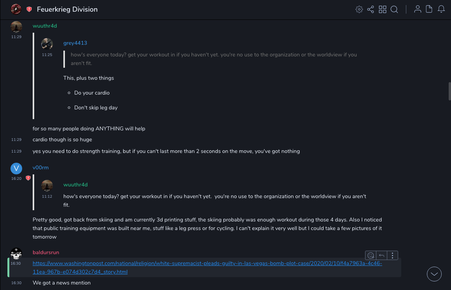Viewport: 451px width, 290px height.
Task: Reply to the baldursrun link message
Action: [382, 255]
